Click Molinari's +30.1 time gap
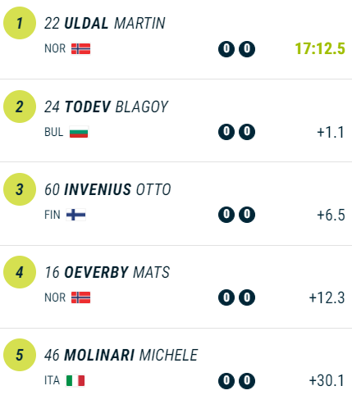The height and width of the screenshot is (395, 352). [x=327, y=380]
